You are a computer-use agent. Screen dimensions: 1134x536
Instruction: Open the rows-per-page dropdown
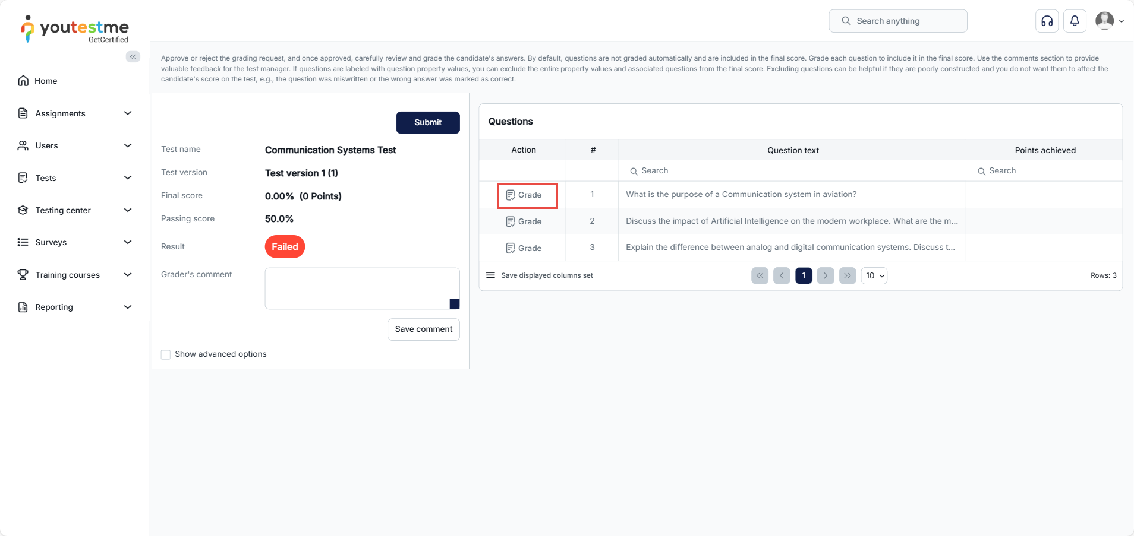[x=874, y=275]
